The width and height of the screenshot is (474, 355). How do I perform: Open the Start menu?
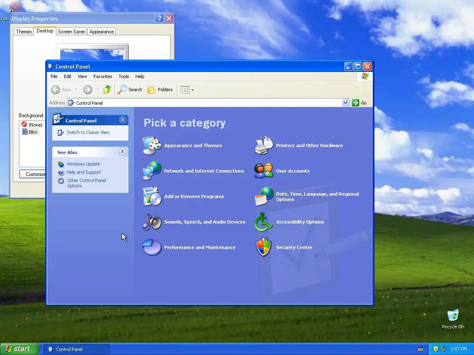click(x=19, y=349)
